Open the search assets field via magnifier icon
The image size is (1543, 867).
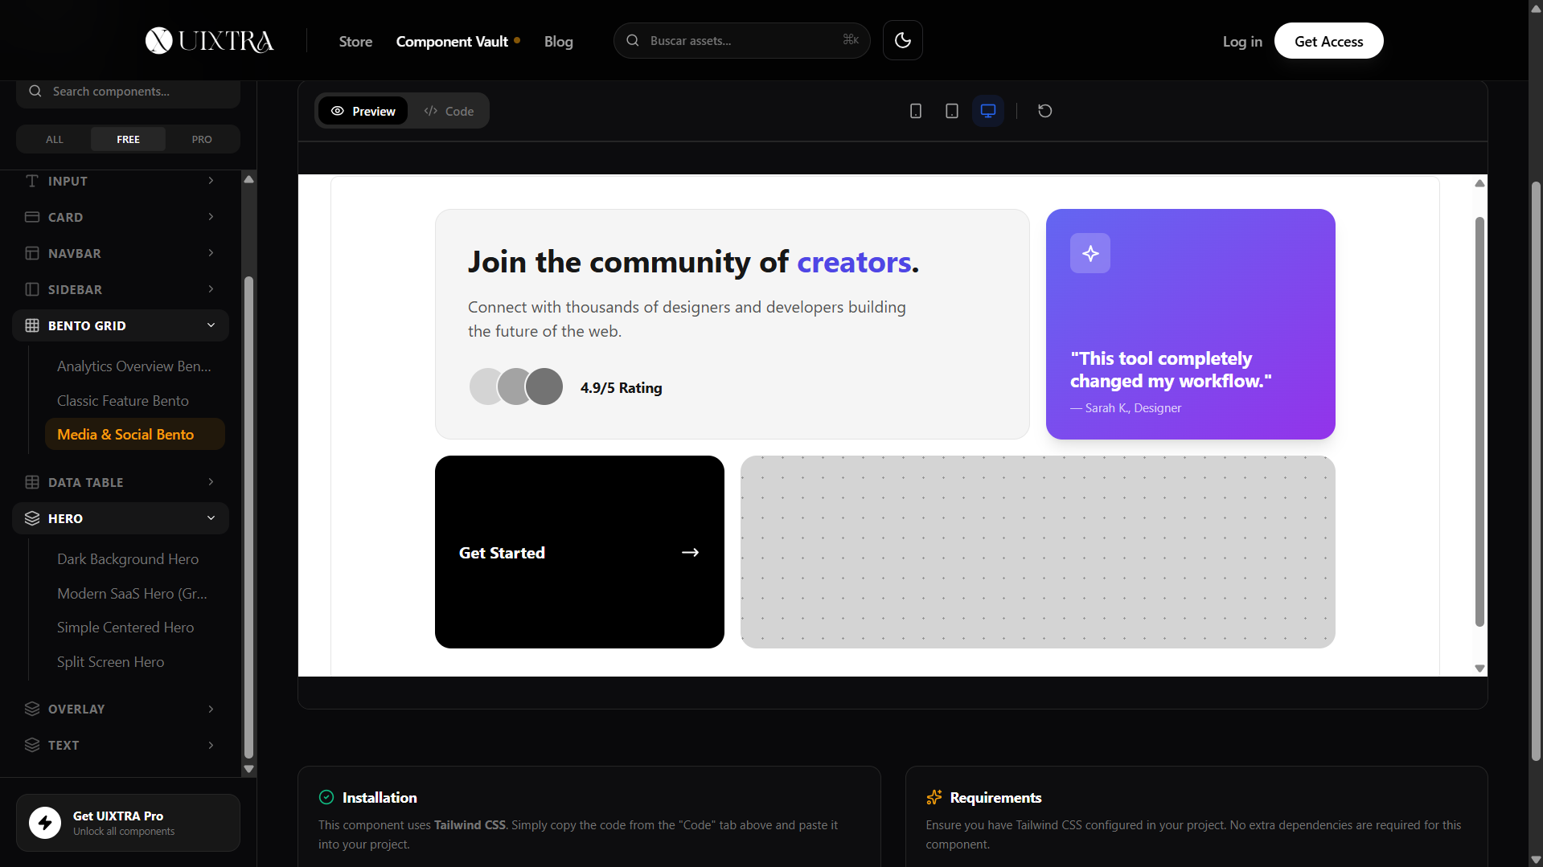(634, 40)
